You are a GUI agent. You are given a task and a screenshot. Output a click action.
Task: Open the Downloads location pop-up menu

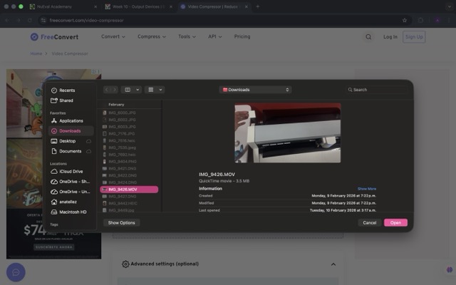click(x=255, y=90)
